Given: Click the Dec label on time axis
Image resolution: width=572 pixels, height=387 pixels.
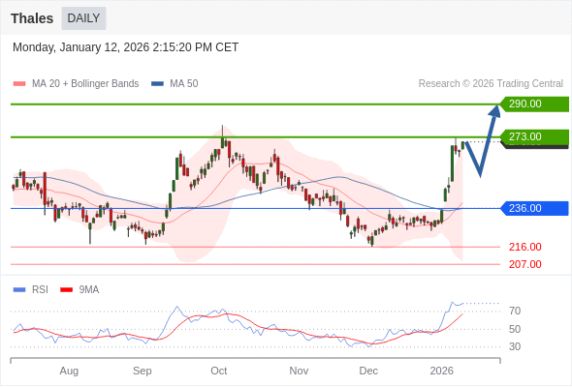Looking at the screenshot, I should [x=368, y=371].
